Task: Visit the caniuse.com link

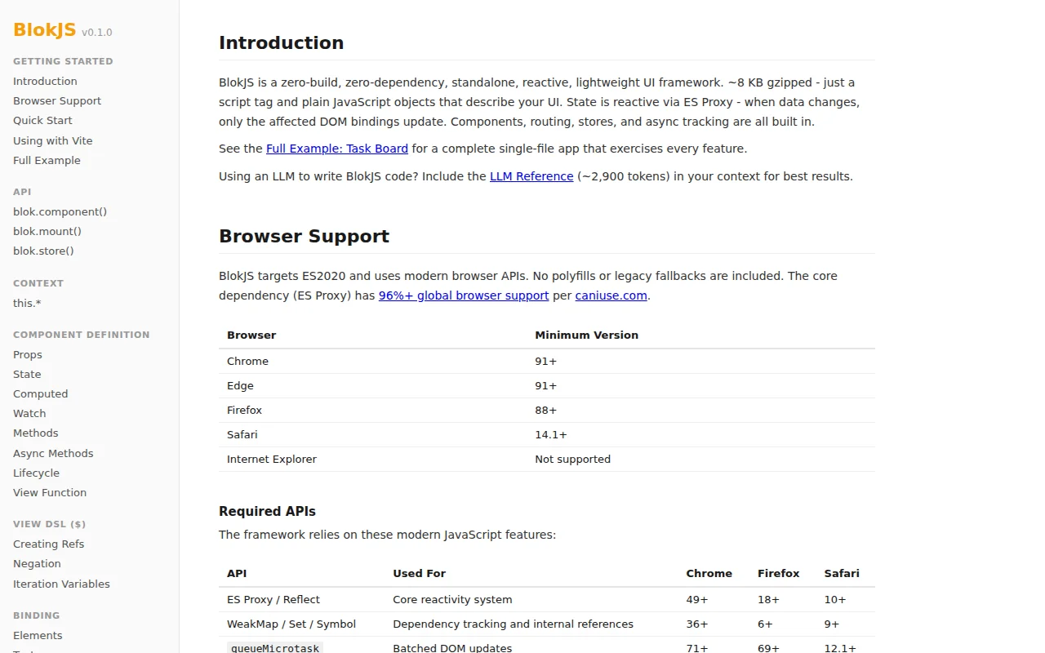Action: click(x=611, y=295)
